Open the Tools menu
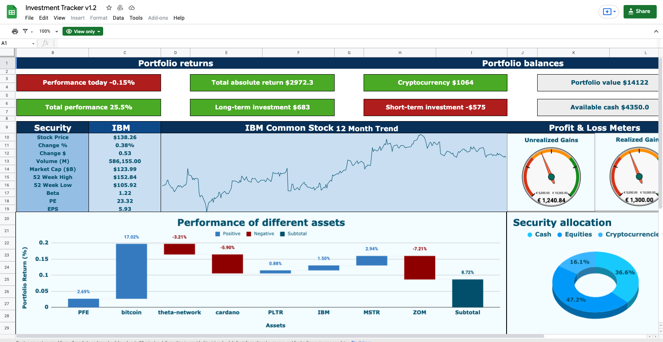The image size is (663, 342). (x=136, y=18)
